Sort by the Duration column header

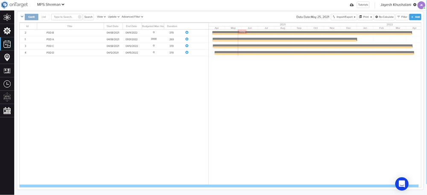point(172,26)
